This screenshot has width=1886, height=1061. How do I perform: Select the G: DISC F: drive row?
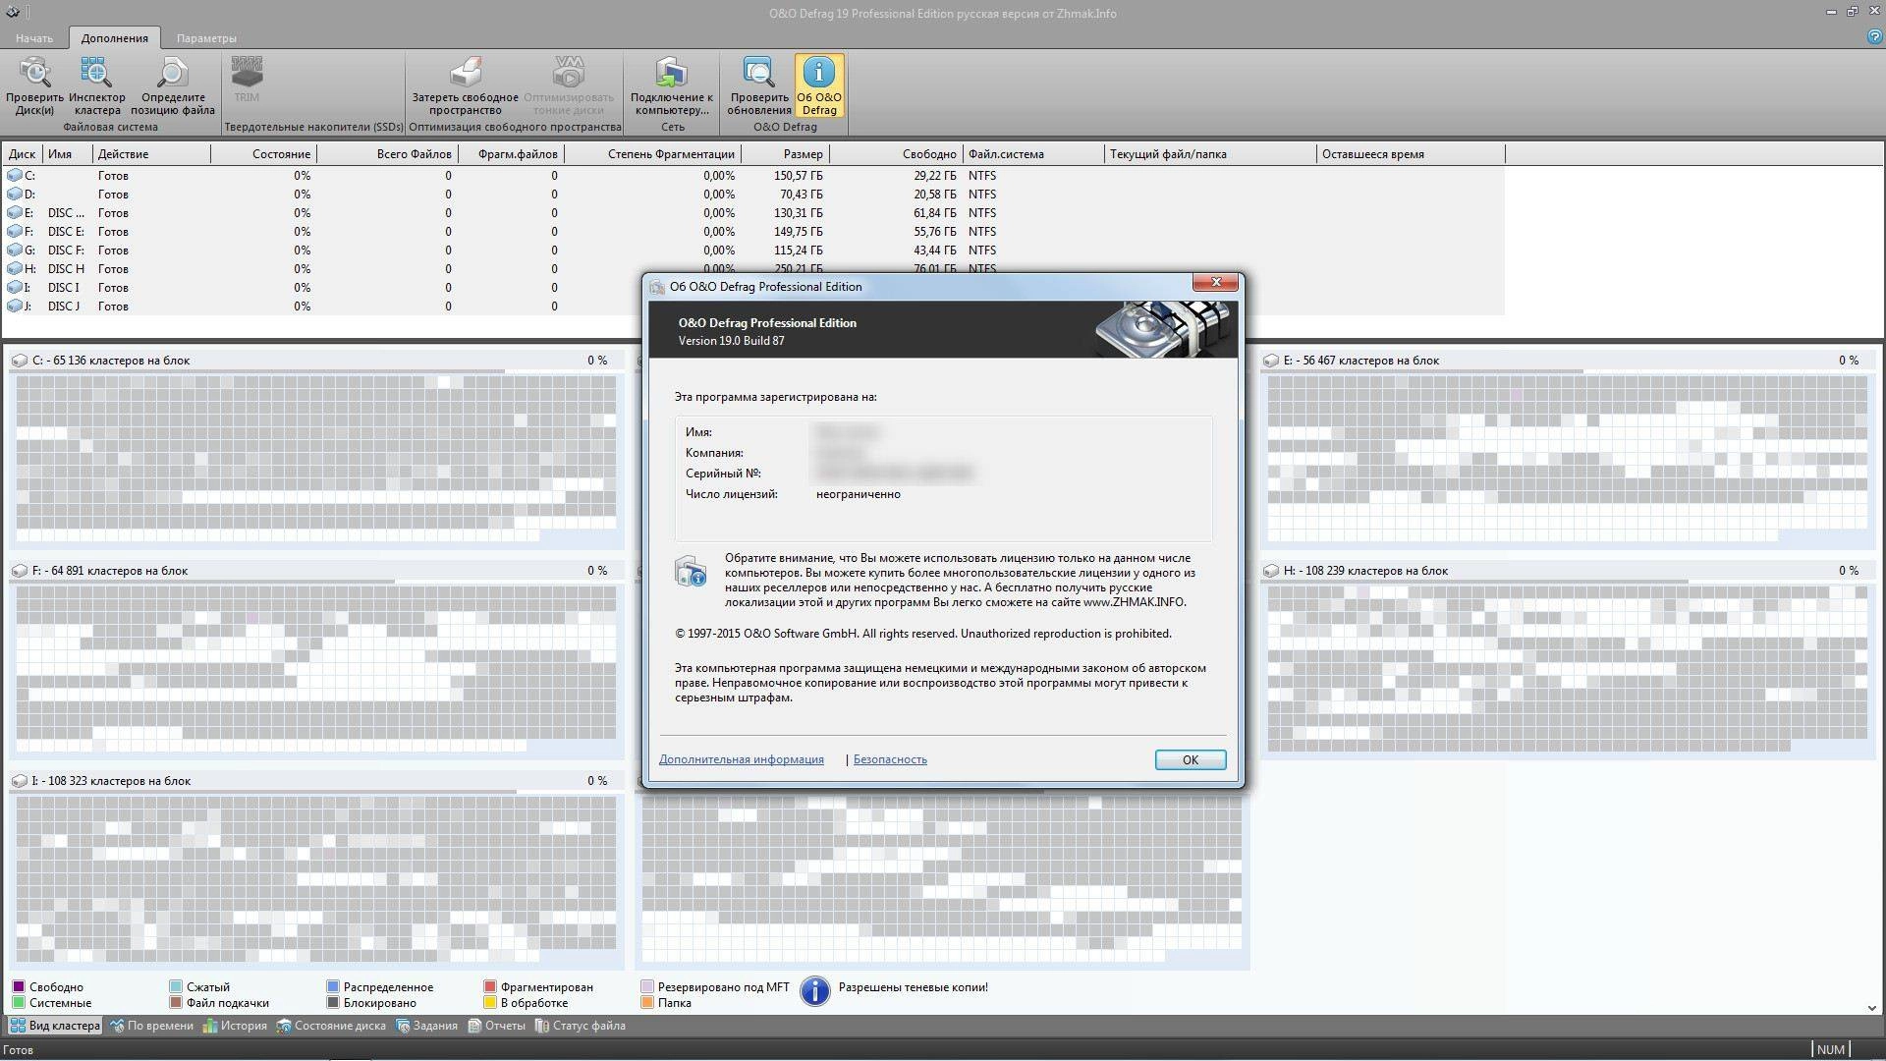pyautogui.click(x=753, y=251)
